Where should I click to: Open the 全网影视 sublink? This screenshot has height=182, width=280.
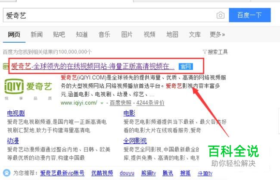[x=135, y=141]
